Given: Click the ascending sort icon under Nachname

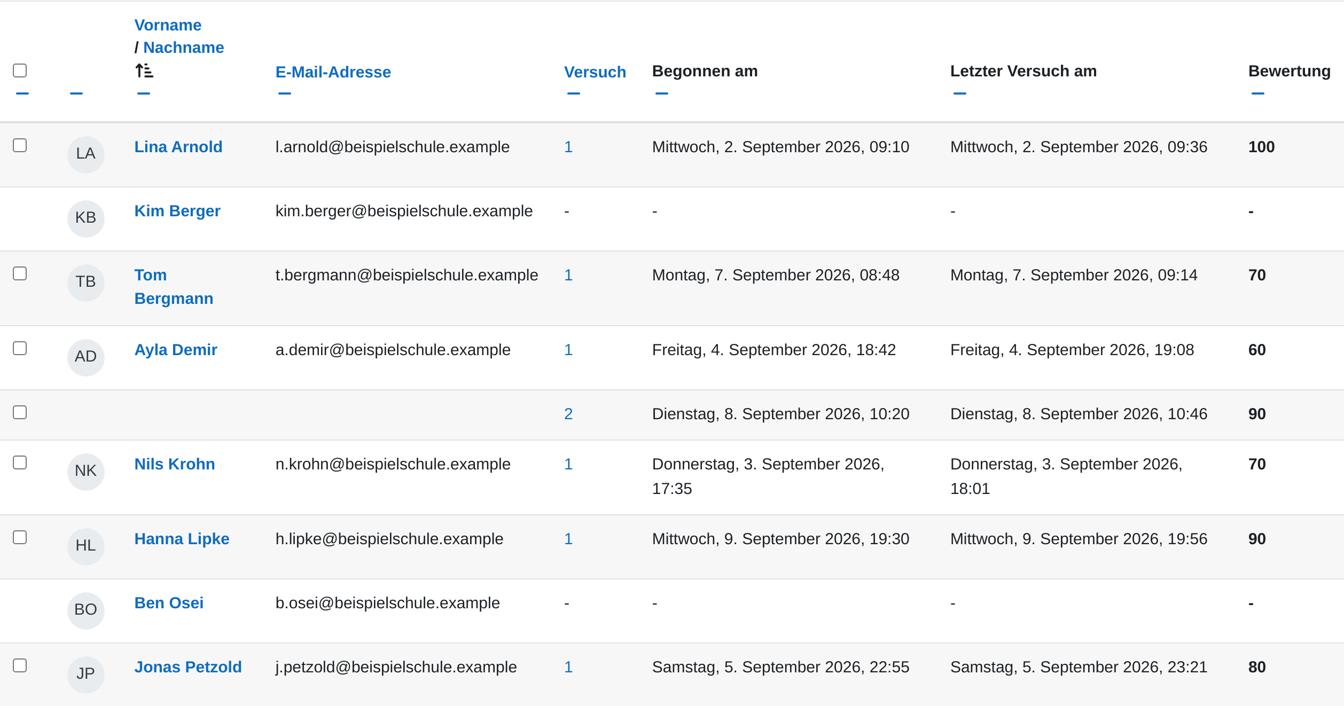Looking at the screenshot, I should (144, 70).
